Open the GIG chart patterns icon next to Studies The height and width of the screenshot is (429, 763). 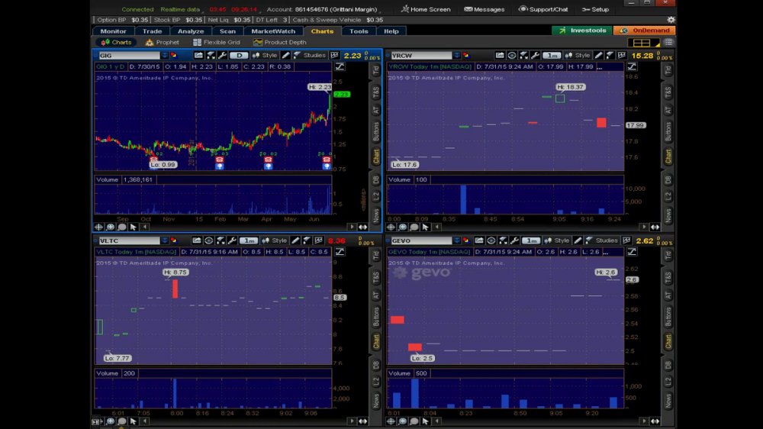click(x=334, y=56)
